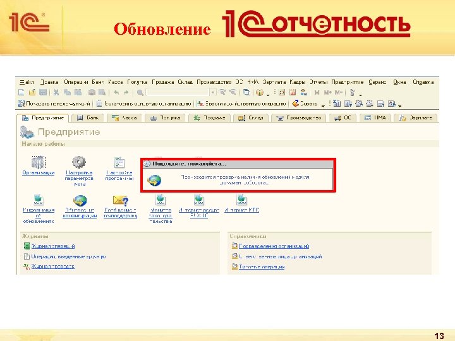
Task: Switch to the Касса tab
Action: pos(124,117)
